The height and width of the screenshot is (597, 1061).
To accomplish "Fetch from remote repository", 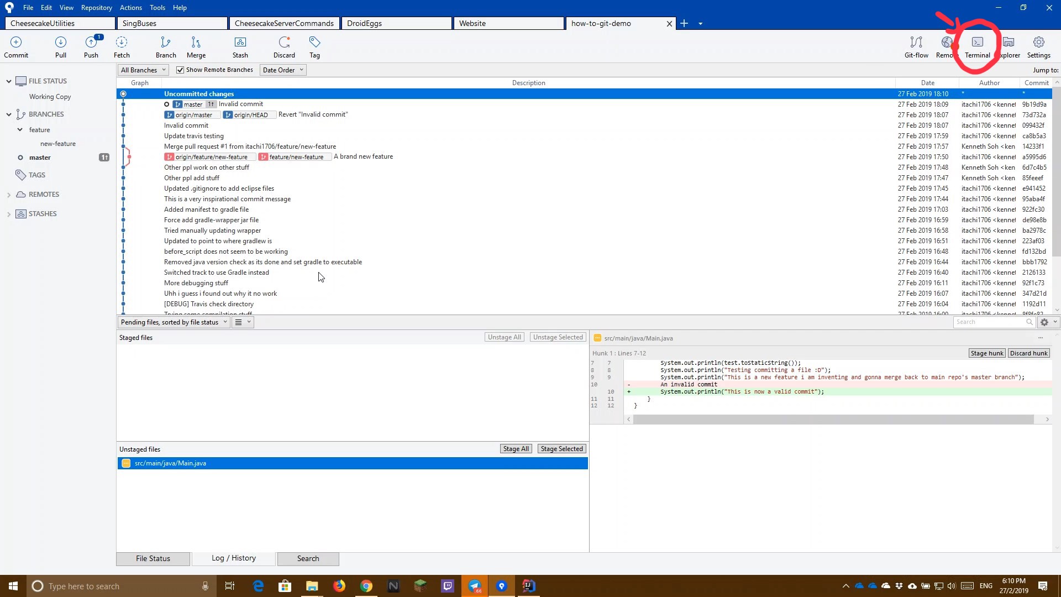I will pos(121,47).
